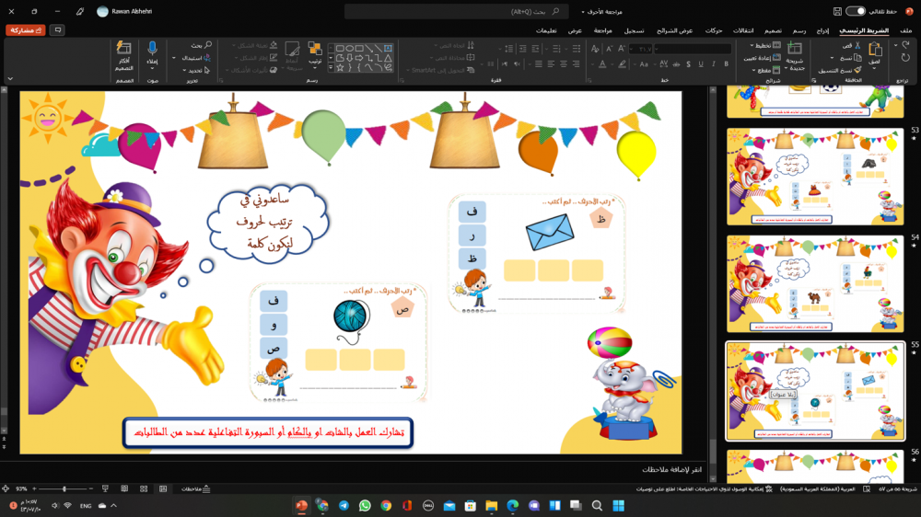Screen dimensions: 921x517
Task: Open the Help (تعليمات) tab
Action: click(546, 30)
